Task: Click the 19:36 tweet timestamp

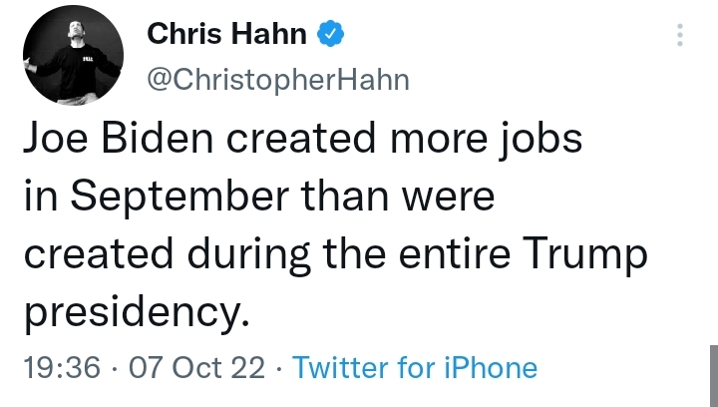Action: coord(62,367)
